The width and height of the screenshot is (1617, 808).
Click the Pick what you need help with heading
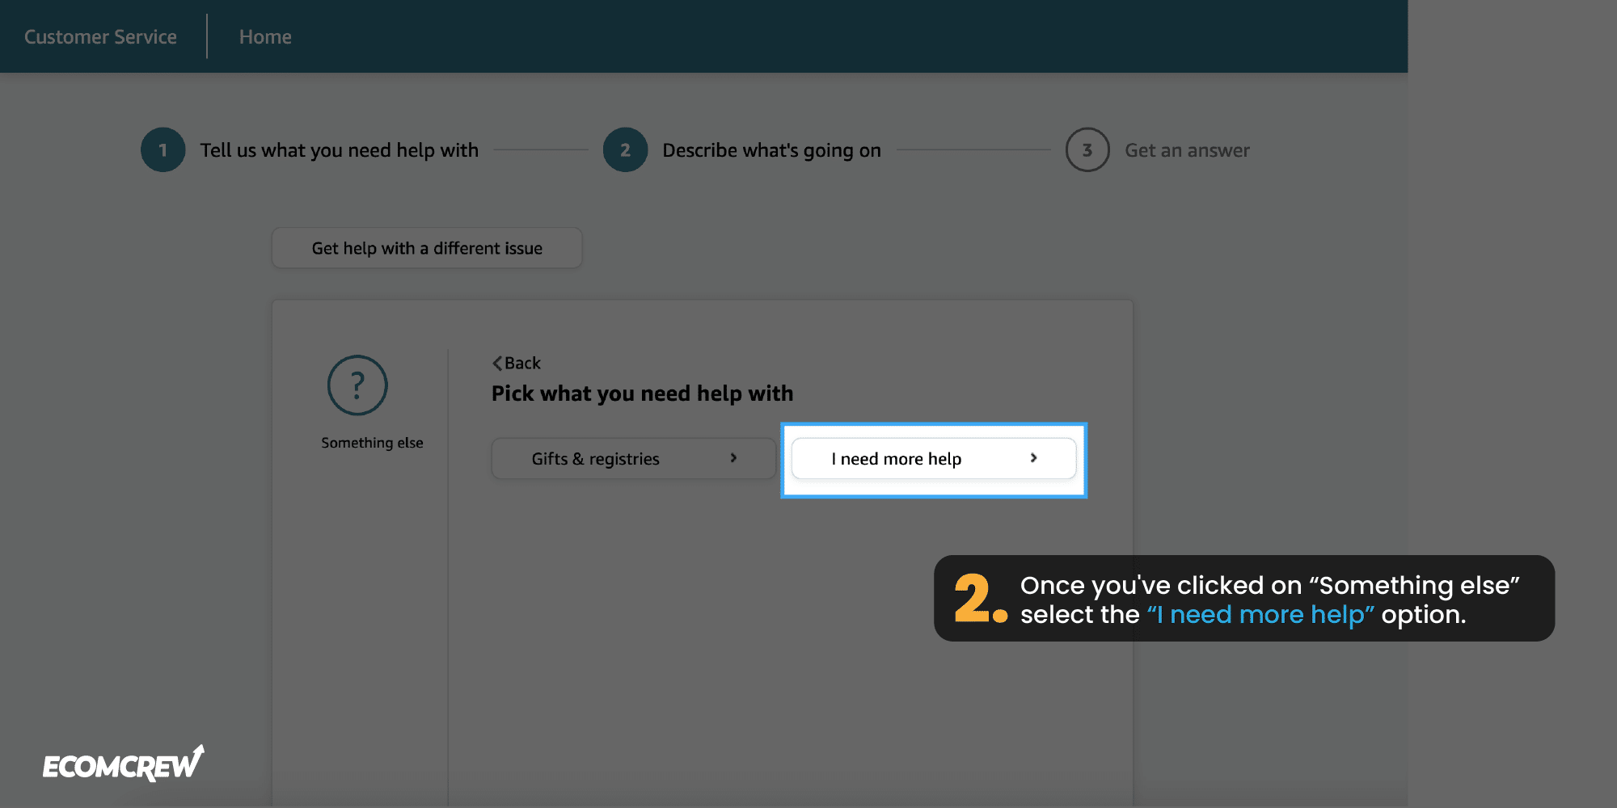[643, 393]
